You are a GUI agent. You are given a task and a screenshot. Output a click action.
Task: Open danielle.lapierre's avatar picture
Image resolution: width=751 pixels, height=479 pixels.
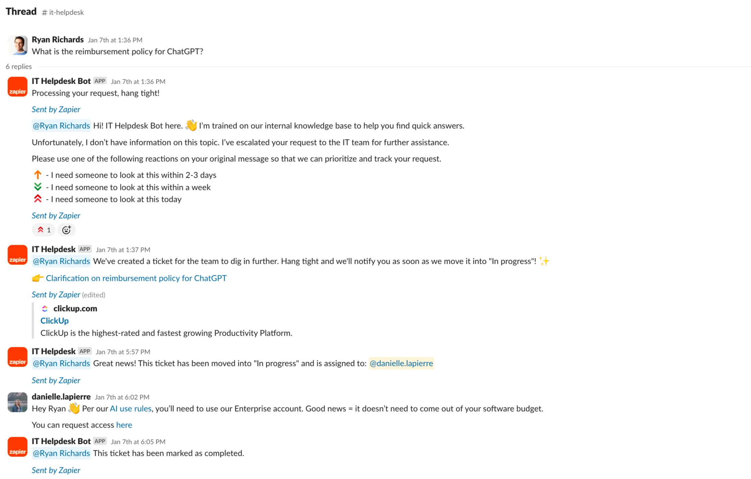pyautogui.click(x=17, y=402)
